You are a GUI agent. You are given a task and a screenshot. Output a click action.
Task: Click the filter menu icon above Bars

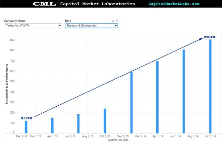pyautogui.click(x=113, y=21)
